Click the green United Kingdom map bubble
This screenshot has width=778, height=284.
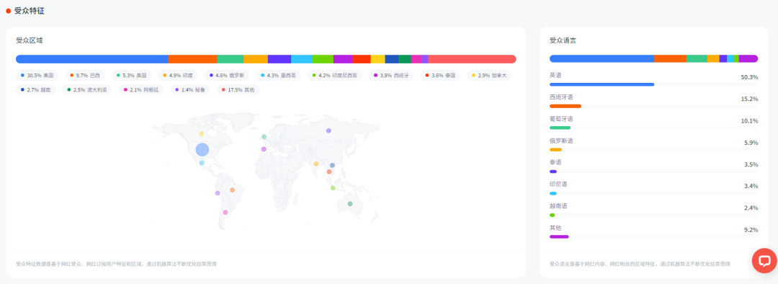pyautogui.click(x=264, y=137)
